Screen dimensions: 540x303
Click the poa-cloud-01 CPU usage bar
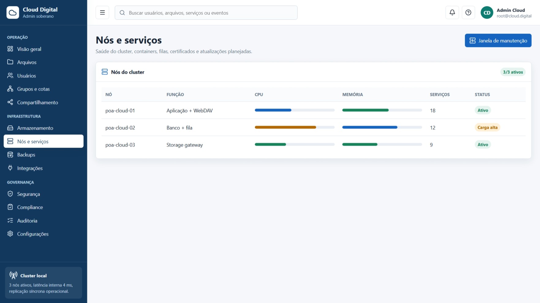(295, 110)
